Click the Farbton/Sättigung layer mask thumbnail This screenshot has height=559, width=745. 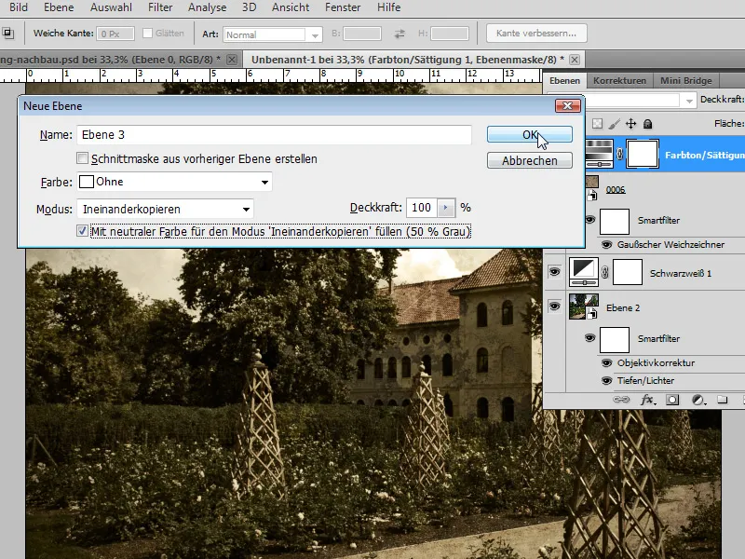coord(643,154)
